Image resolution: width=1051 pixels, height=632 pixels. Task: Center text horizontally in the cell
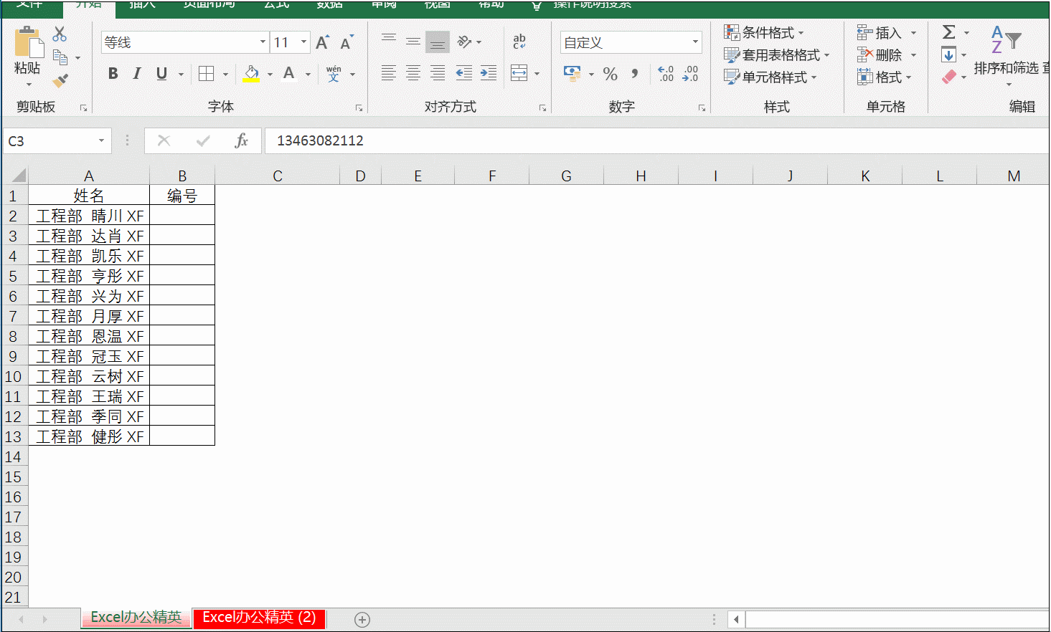[413, 72]
